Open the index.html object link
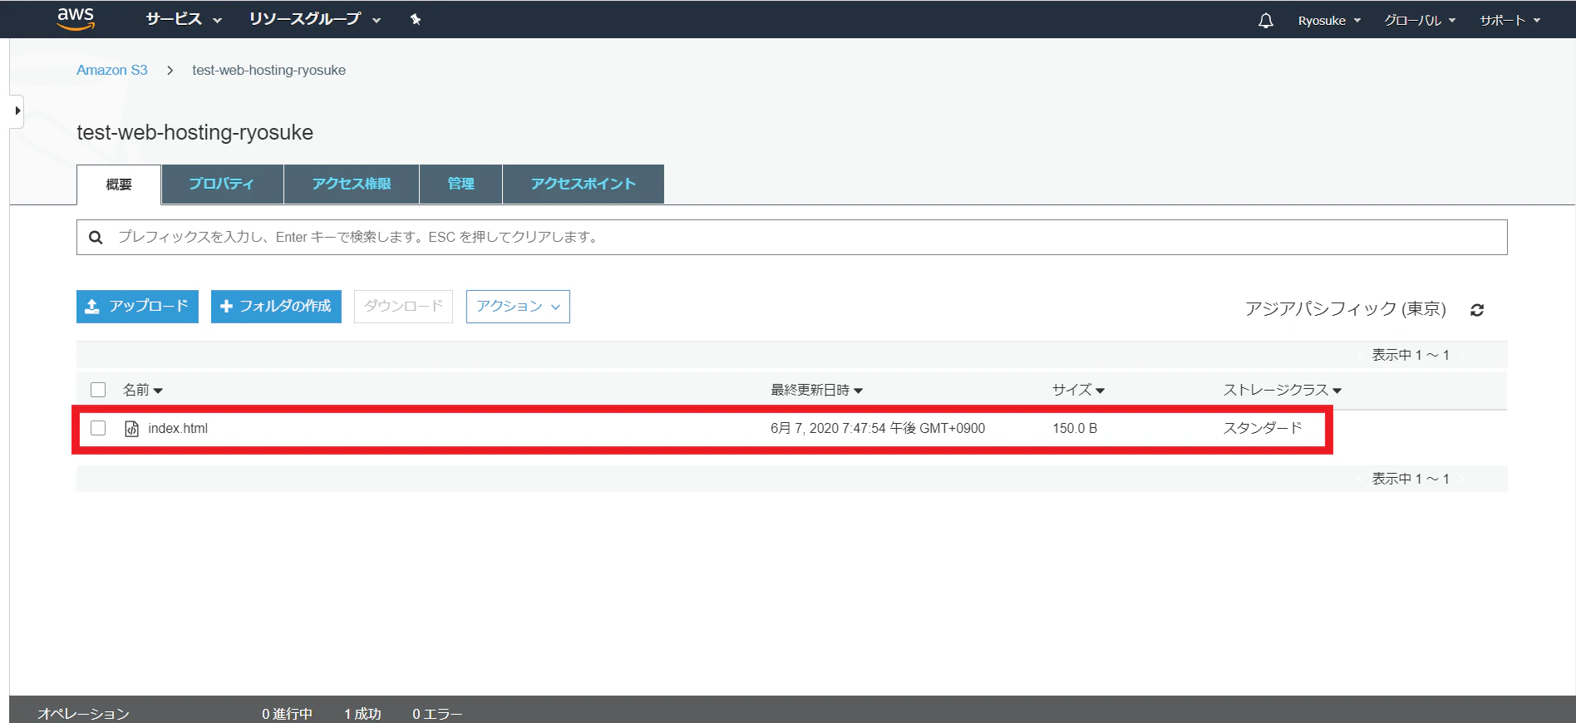Viewport: 1576px width, 723px height. [178, 429]
